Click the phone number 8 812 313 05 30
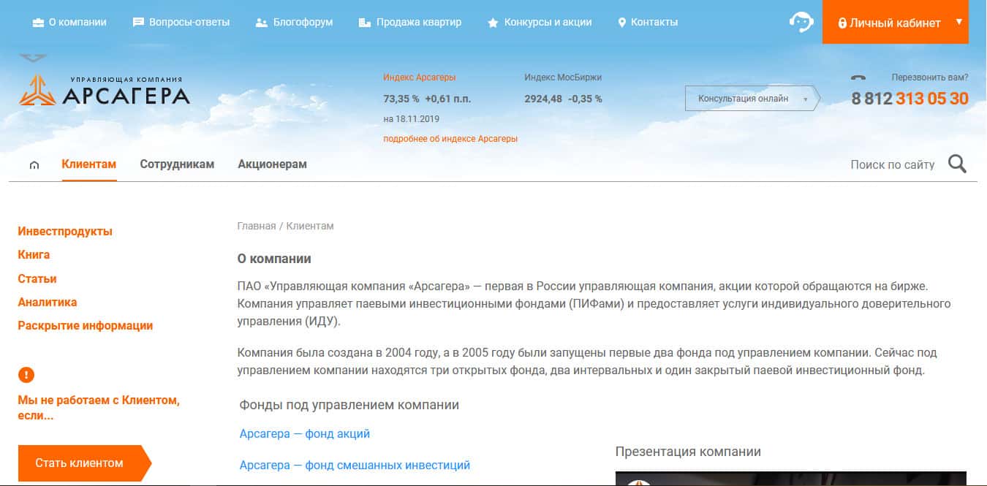The width and height of the screenshot is (987, 486). click(910, 99)
